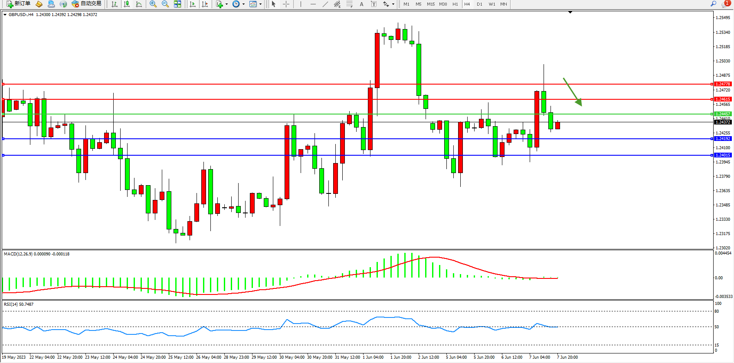This screenshot has width=734, height=363.
Task: Switch chart to line chart mode
Action: (139, 4)
